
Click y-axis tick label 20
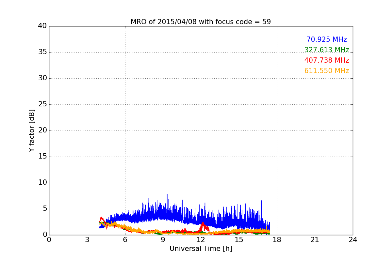(x=42, y=130)
